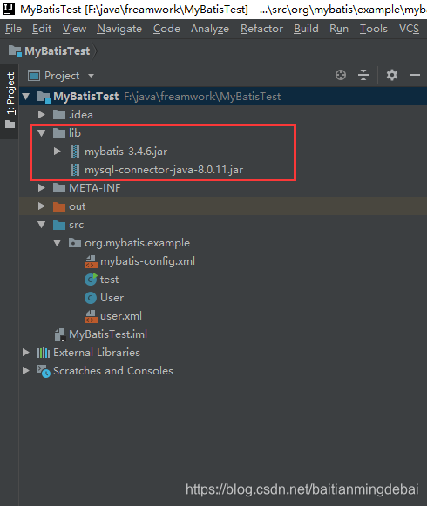Expand the mybatis-3.4.6.jar arrow

tap(58, 151)
